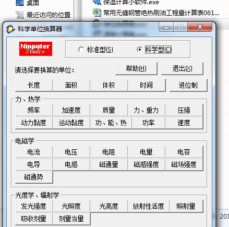Image resolution: width=229 pixels, height=227 pixels.
Task: Minimize the 科学单位换算器 window
Action: coord(166,27)
